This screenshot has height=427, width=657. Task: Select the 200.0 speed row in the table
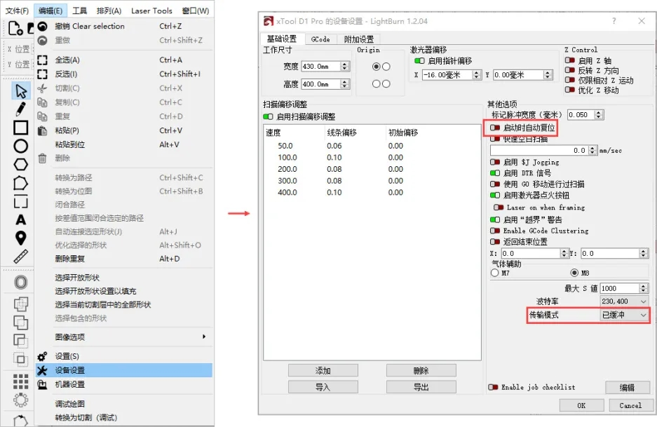[x=372, y=169]
